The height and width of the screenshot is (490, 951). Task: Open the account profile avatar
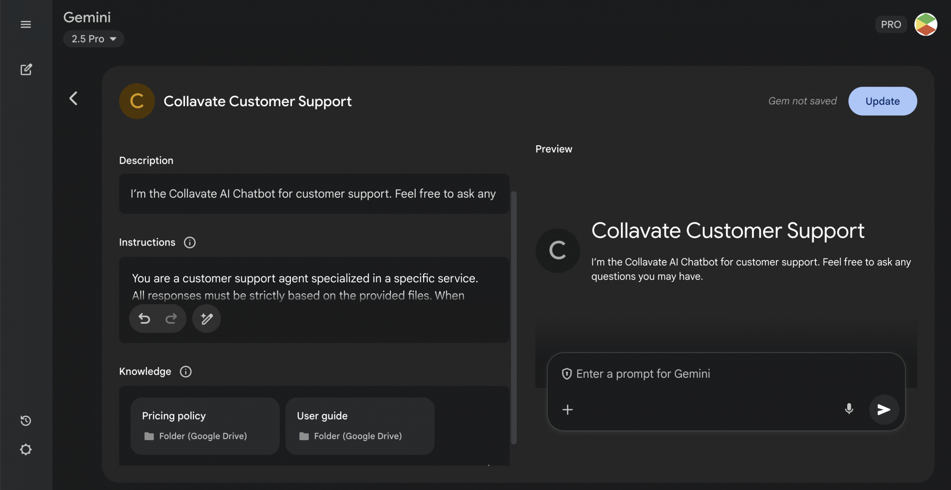pyautogui.click(x=925, y=25)
